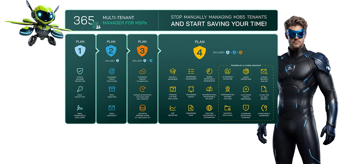
Task: Select the Permission Management checklist icon
Action: 191,71
